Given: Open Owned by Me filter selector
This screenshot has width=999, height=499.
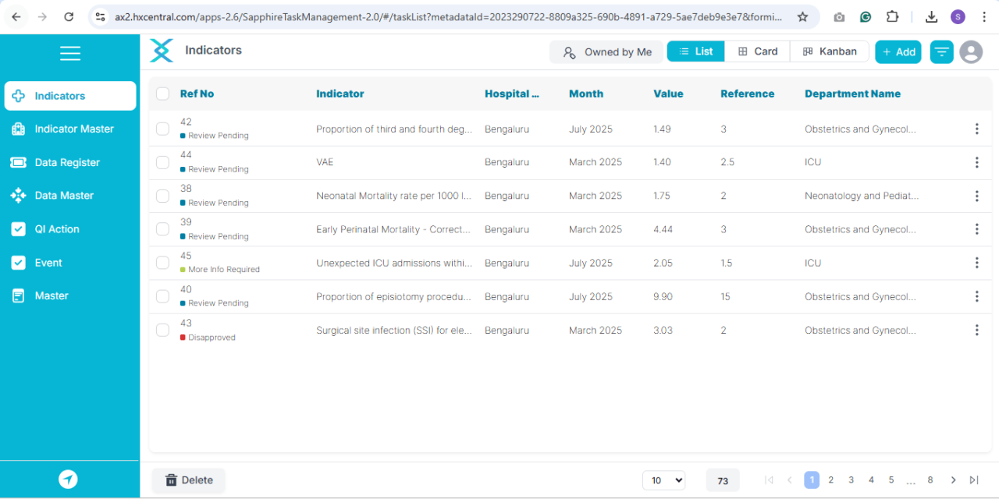Looking at the screenshot, I should tap(607, 52).
